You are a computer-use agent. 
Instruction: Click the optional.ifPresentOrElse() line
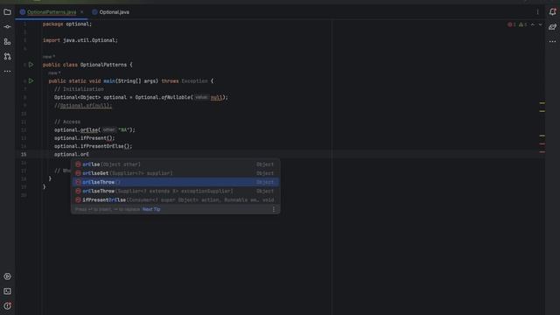pos(94,146)
